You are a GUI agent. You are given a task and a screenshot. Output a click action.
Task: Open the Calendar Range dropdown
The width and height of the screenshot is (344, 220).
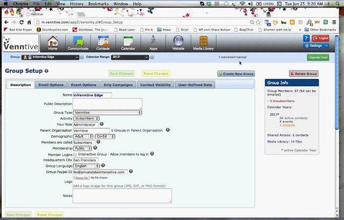pyautogui.click(x=130, y=57)
